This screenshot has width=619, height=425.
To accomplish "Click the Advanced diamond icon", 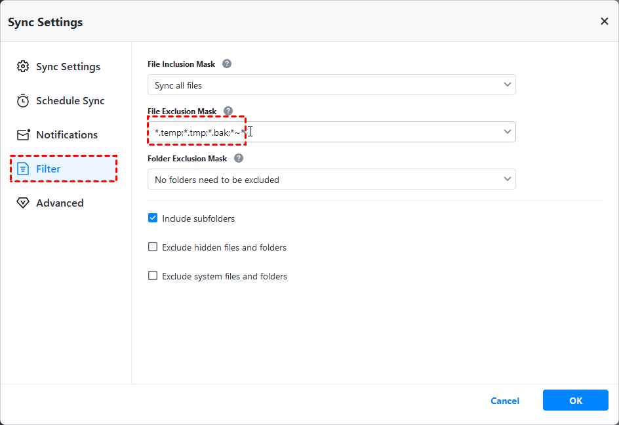I will coord(23,203).
